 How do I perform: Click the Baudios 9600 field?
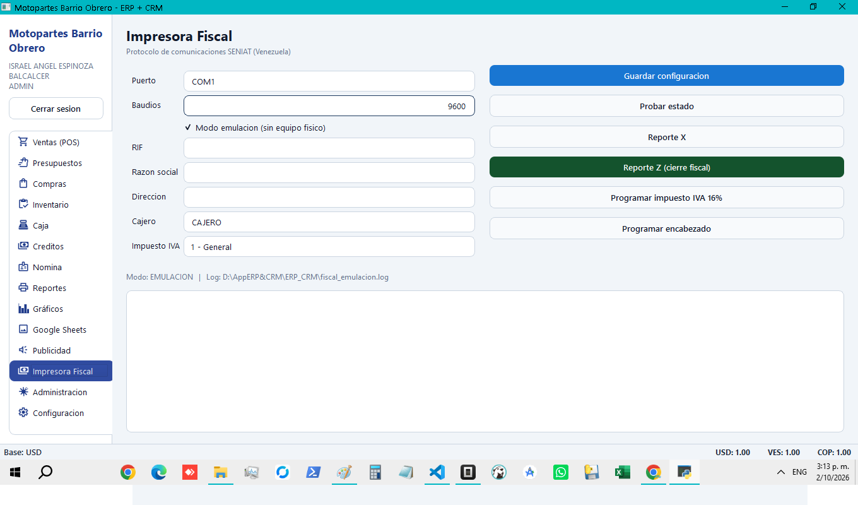pyautogui.click(x=329, y=106)
